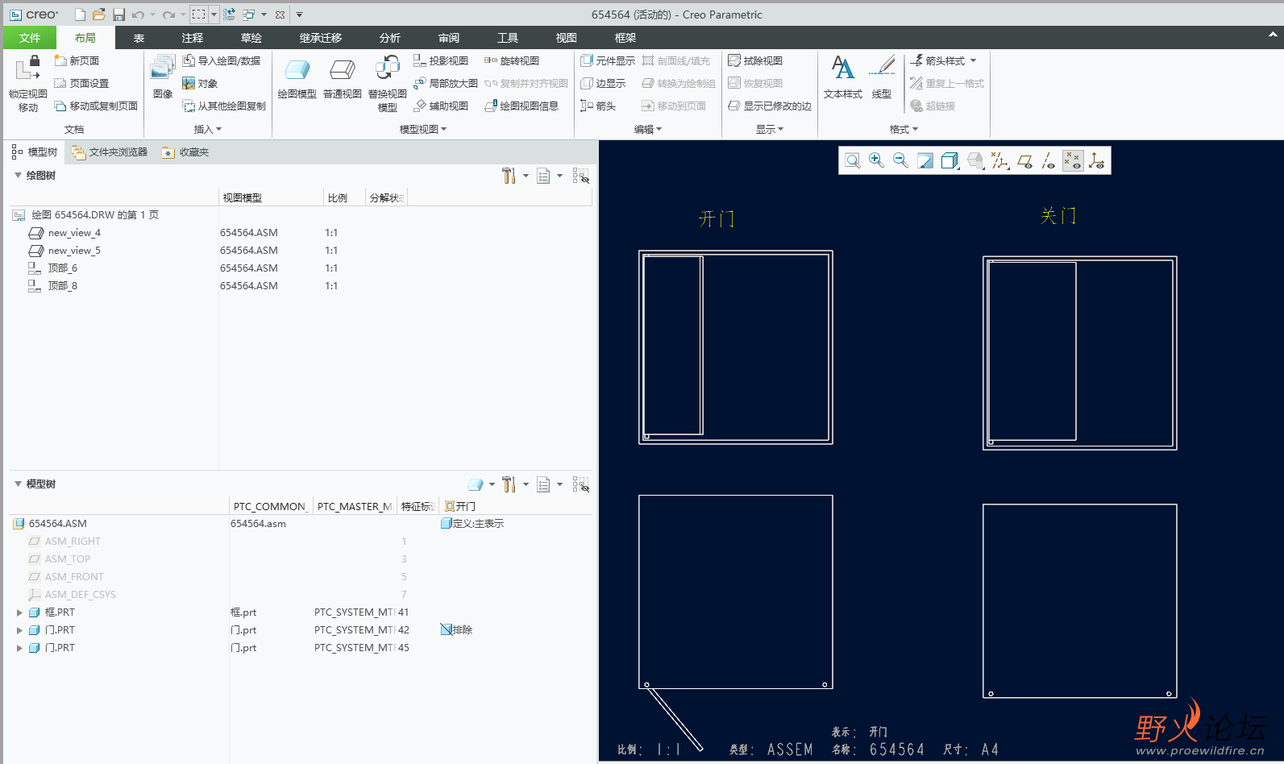Expand the 格式 group dropdown
This screenshot has width=1284, height=764.
click(904, 129)
